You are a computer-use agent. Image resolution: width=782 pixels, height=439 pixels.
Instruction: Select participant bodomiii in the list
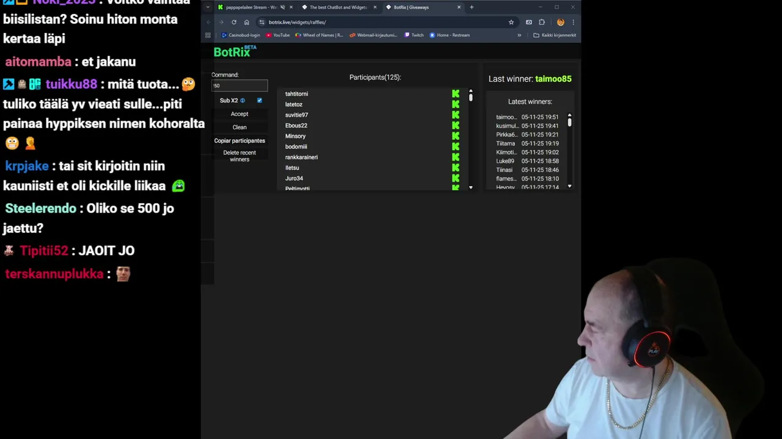[x=296, y=146]
